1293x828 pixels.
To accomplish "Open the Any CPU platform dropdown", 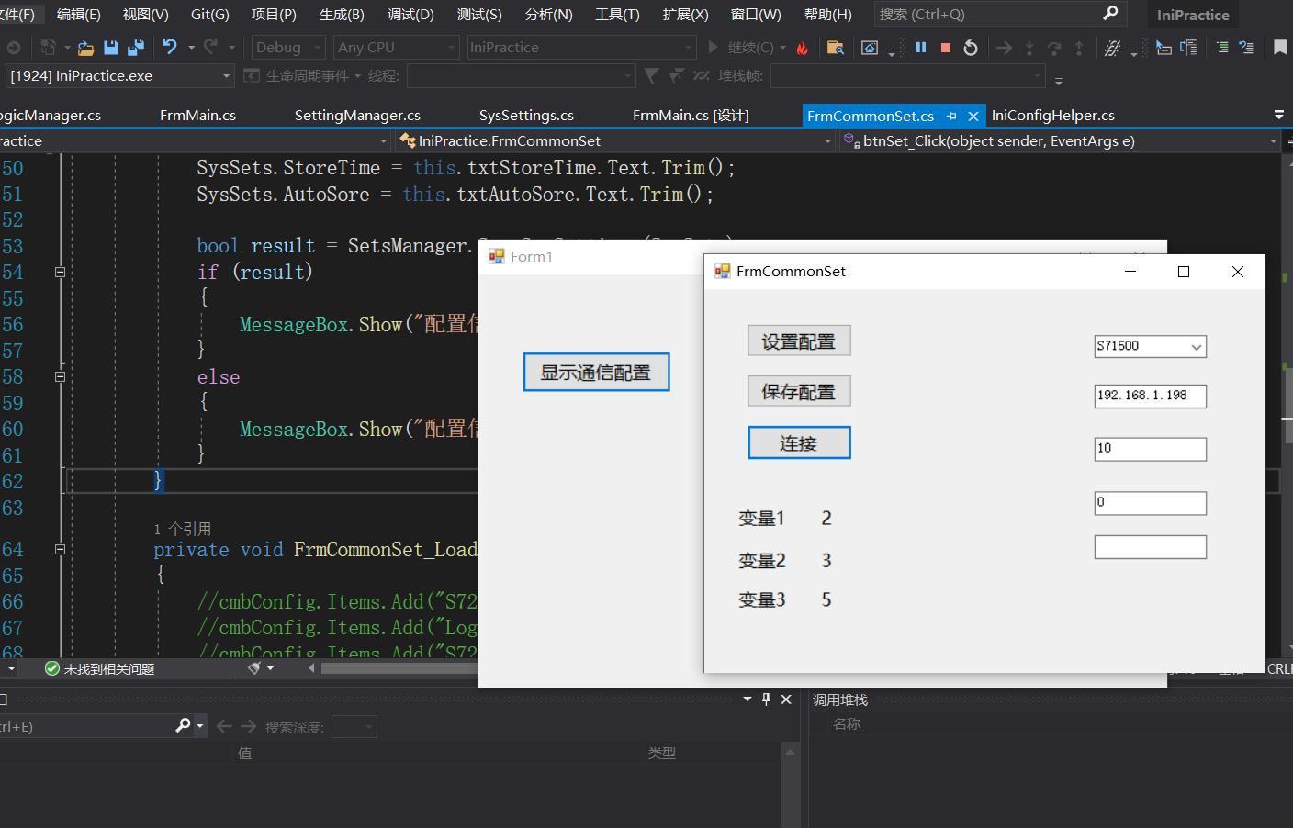I will pos(396,47).
